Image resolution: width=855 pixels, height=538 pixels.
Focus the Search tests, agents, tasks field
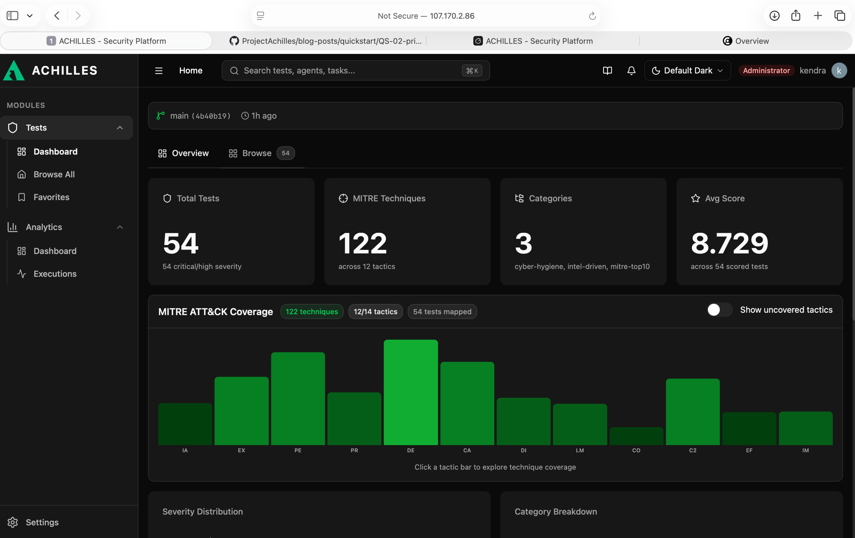point(356,71)
